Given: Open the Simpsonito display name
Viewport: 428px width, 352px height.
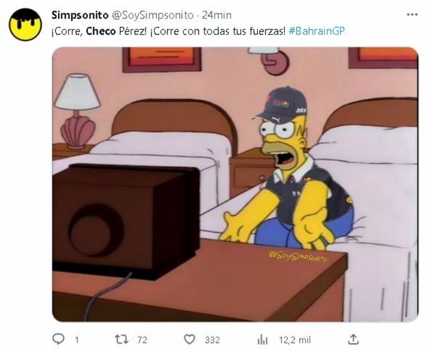Looking at the screenshot, I should [80, 15].
